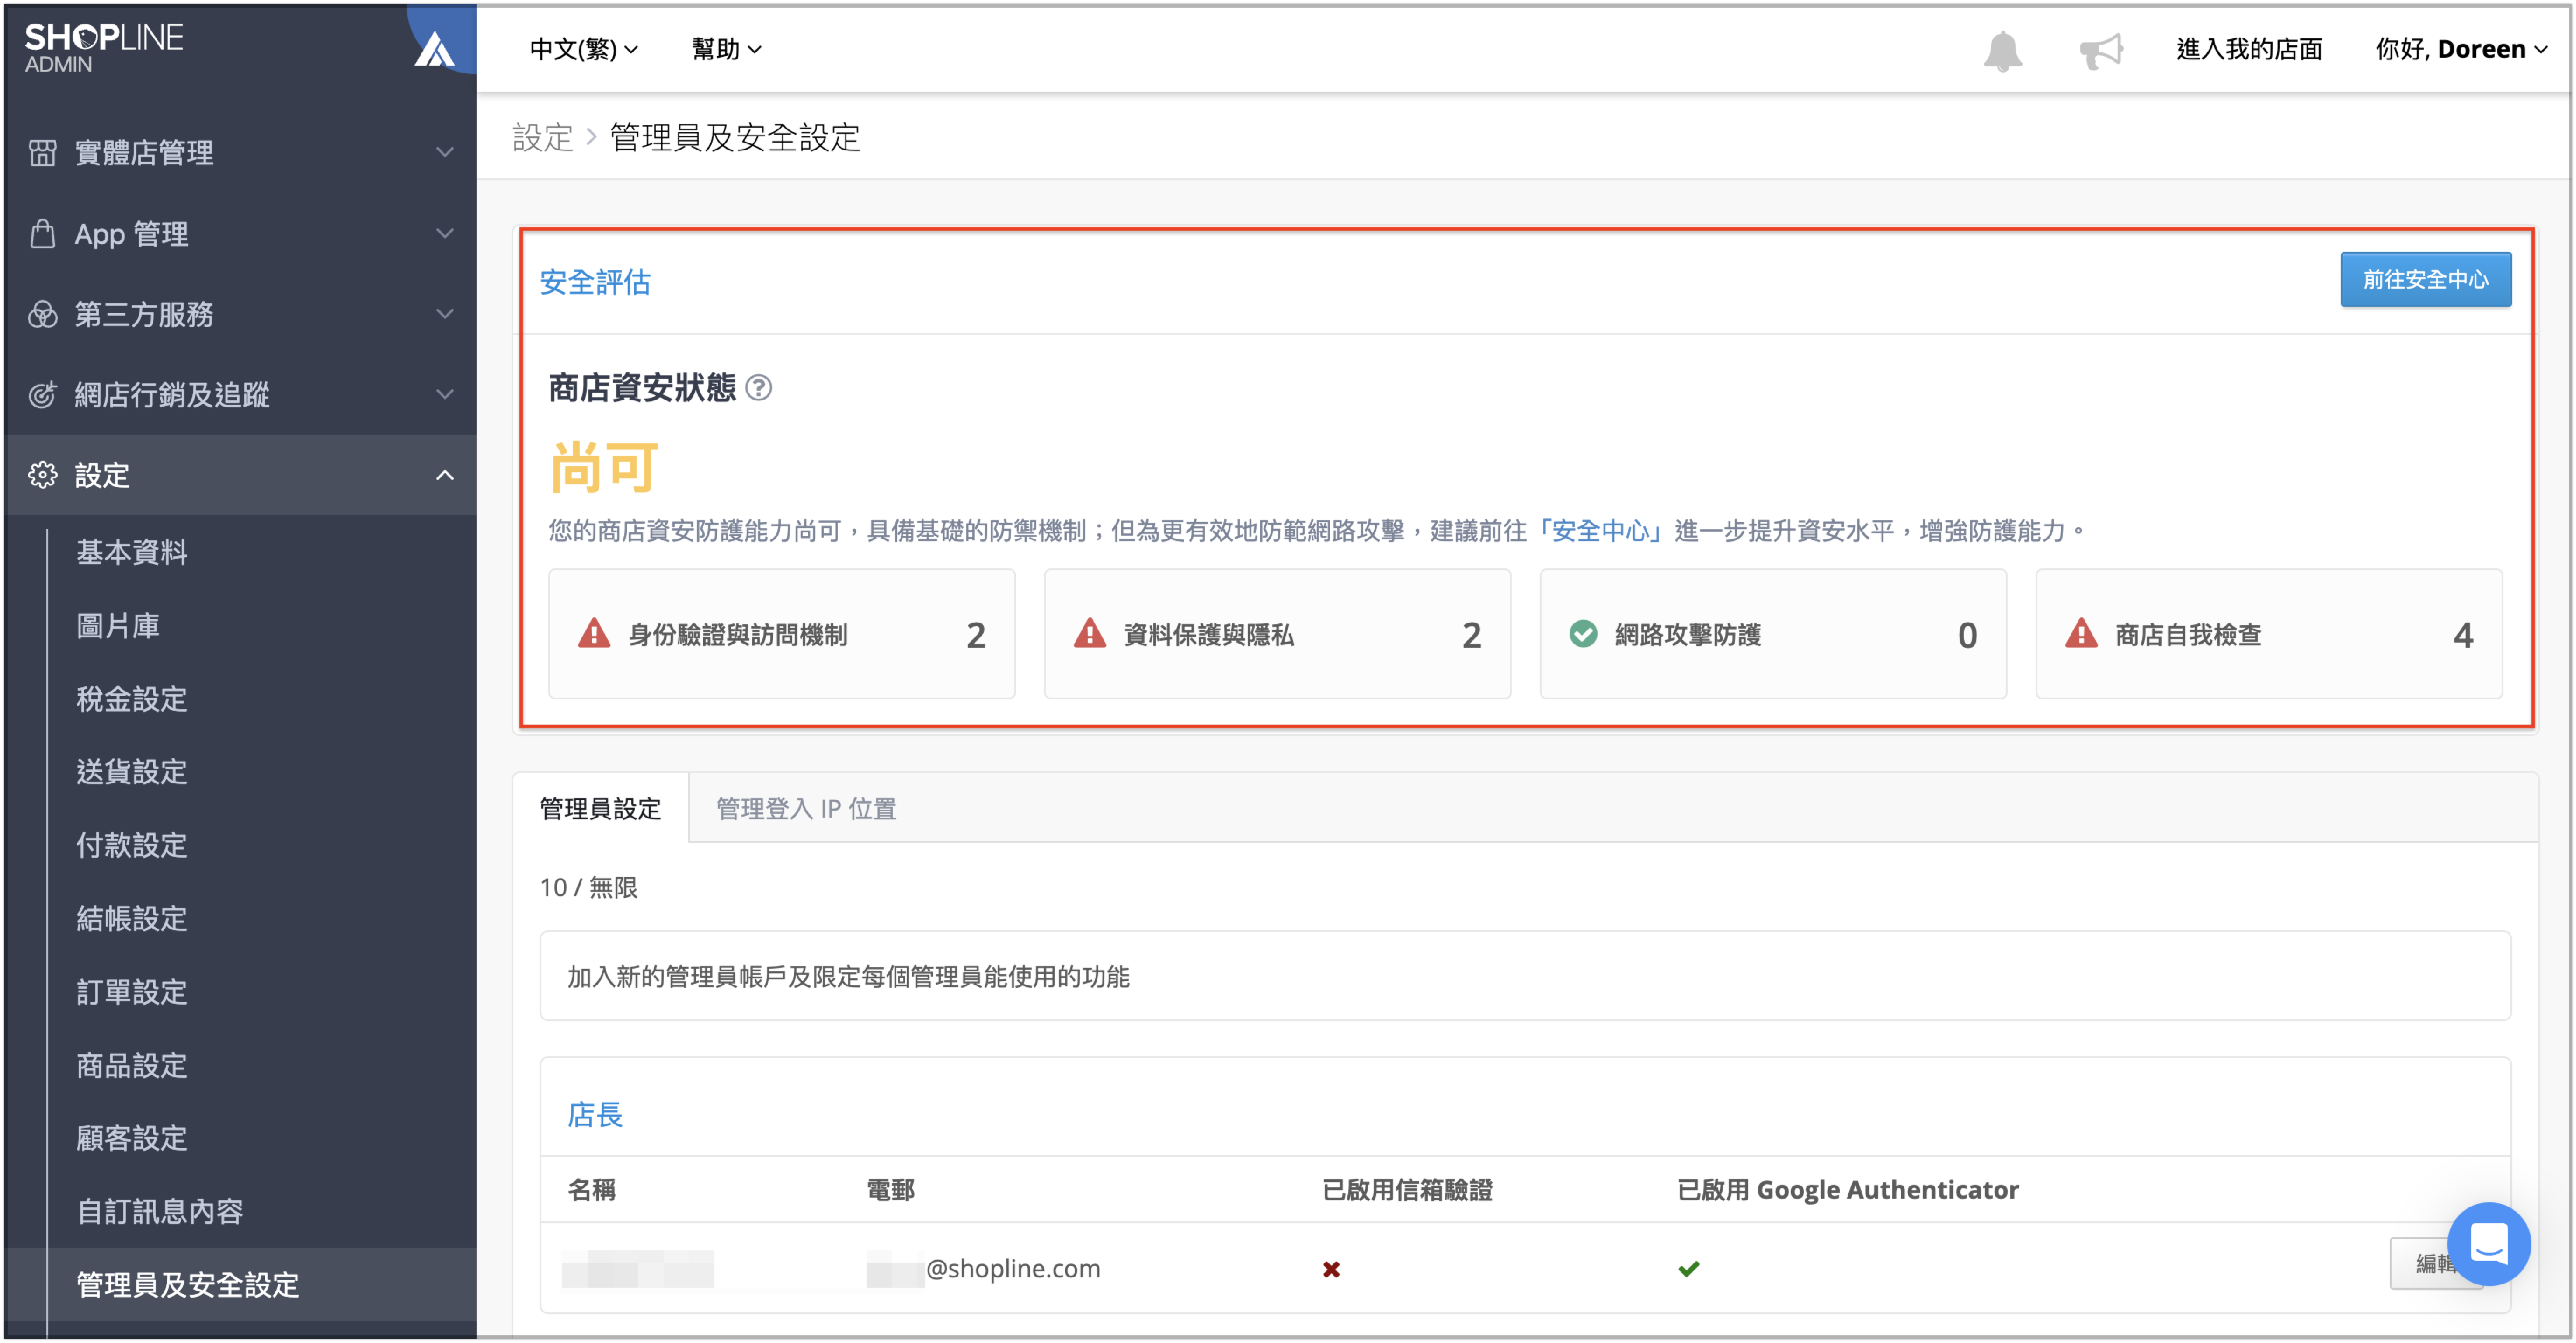The height and width of the screenshot is (1343, 2576).
Task: Open 基本資料 in settings menu
Action: coord(131,552)
